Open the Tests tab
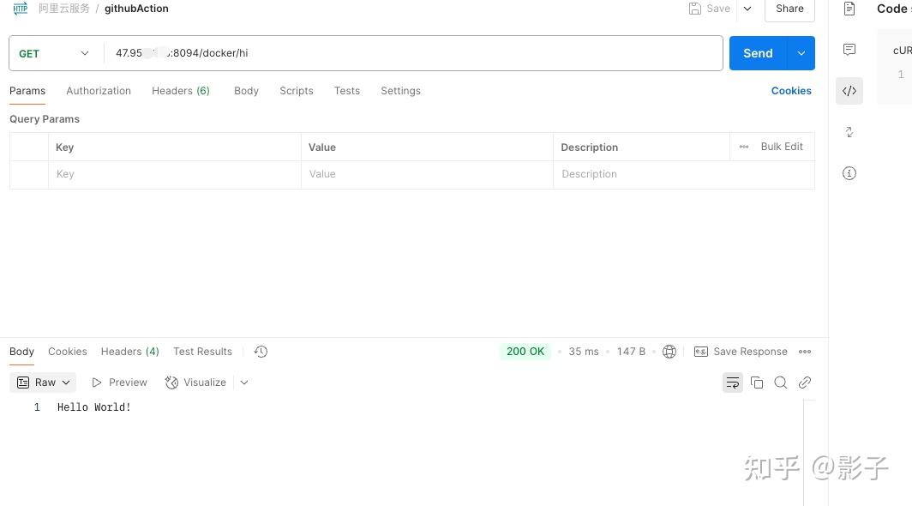 [x=346, y=91]
